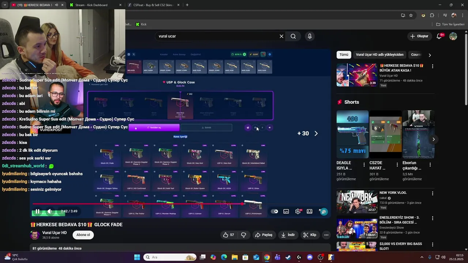The height and width of the screenshot is (263, 468).
Task: Open the player settings gear
Action: coord(298,211)
